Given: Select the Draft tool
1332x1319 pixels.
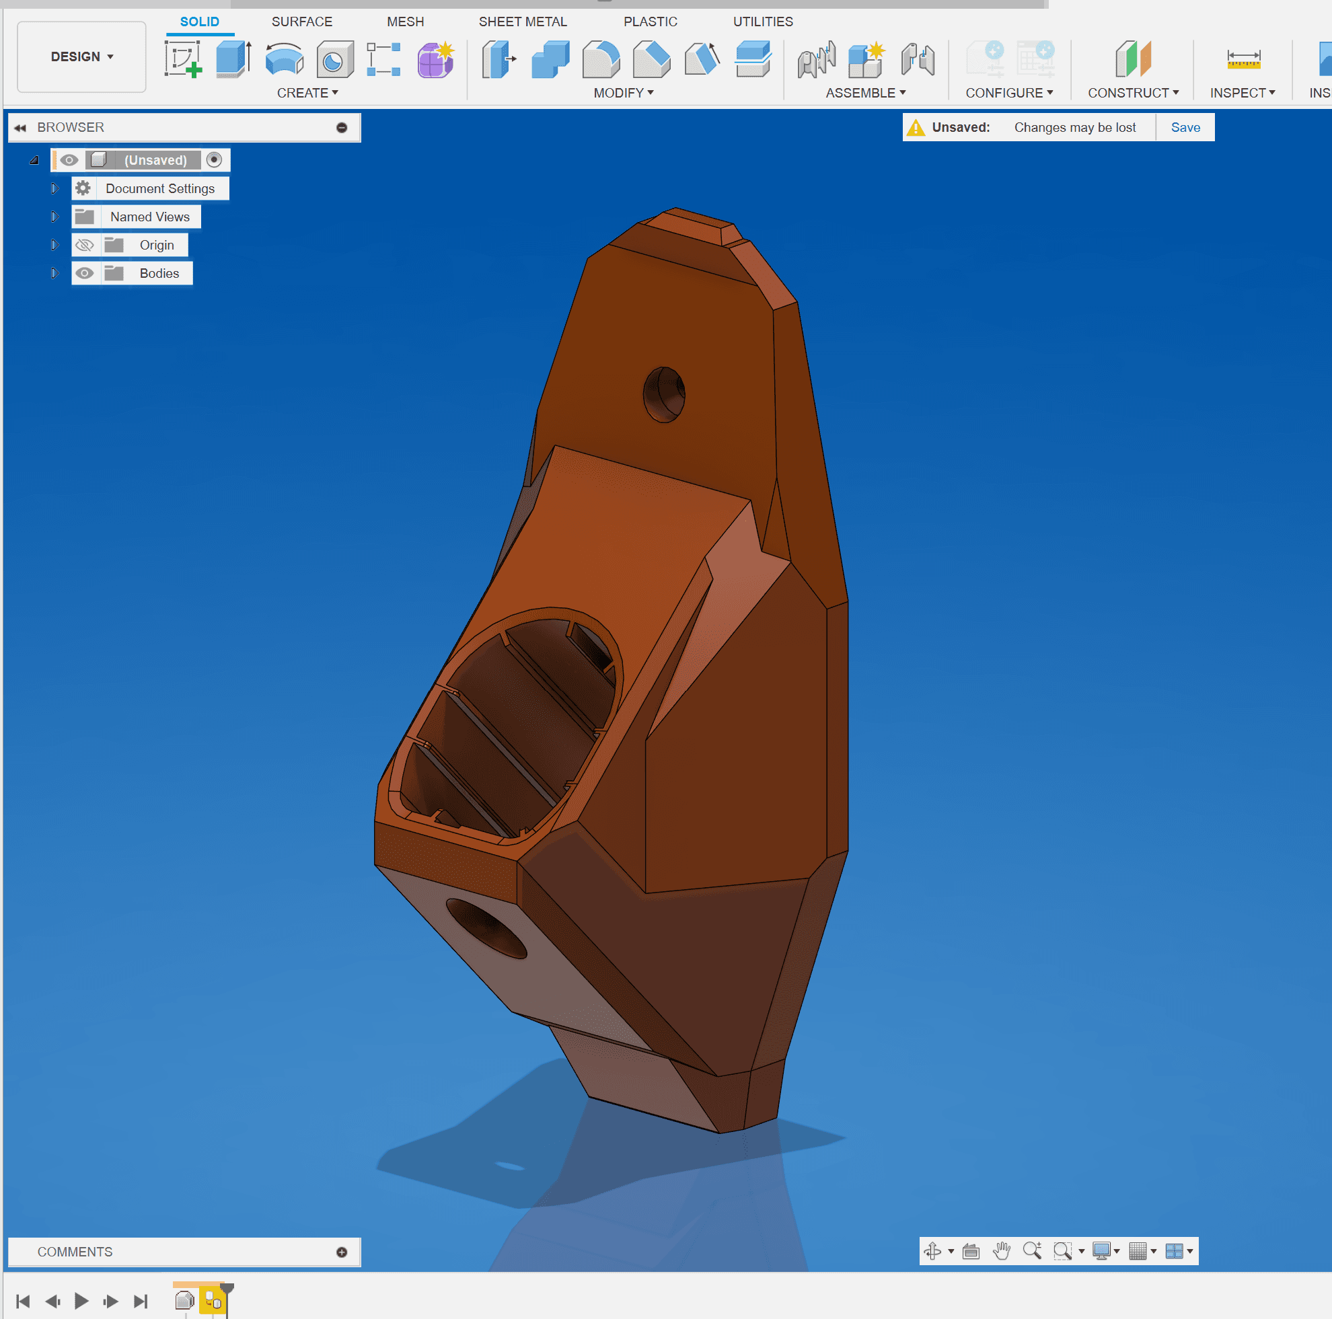Looking at the screenshot, I should [x=702, y=59].
